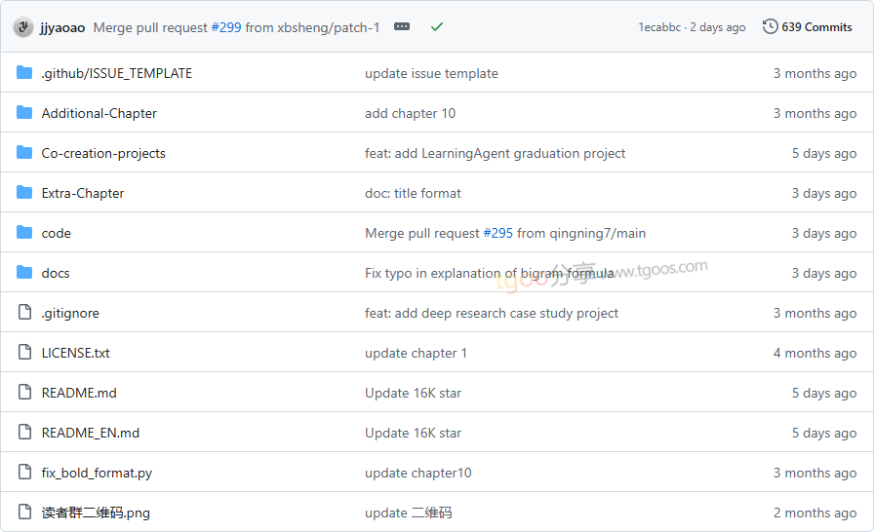Open the code folder
The height and width of the screenshot is (532, 874).
[56, 233]
